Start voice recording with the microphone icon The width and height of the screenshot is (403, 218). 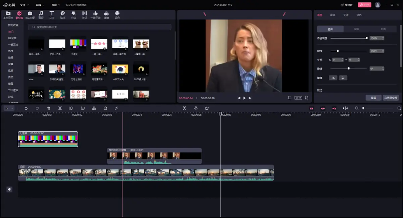tap(196, 108)
